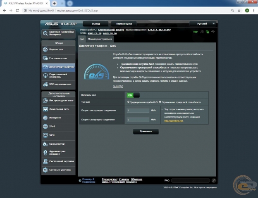Image resolution: width=258 pixels, height=198 pixels.
Task: Open Брандмауэр menu item
Action: pos(58,144)
